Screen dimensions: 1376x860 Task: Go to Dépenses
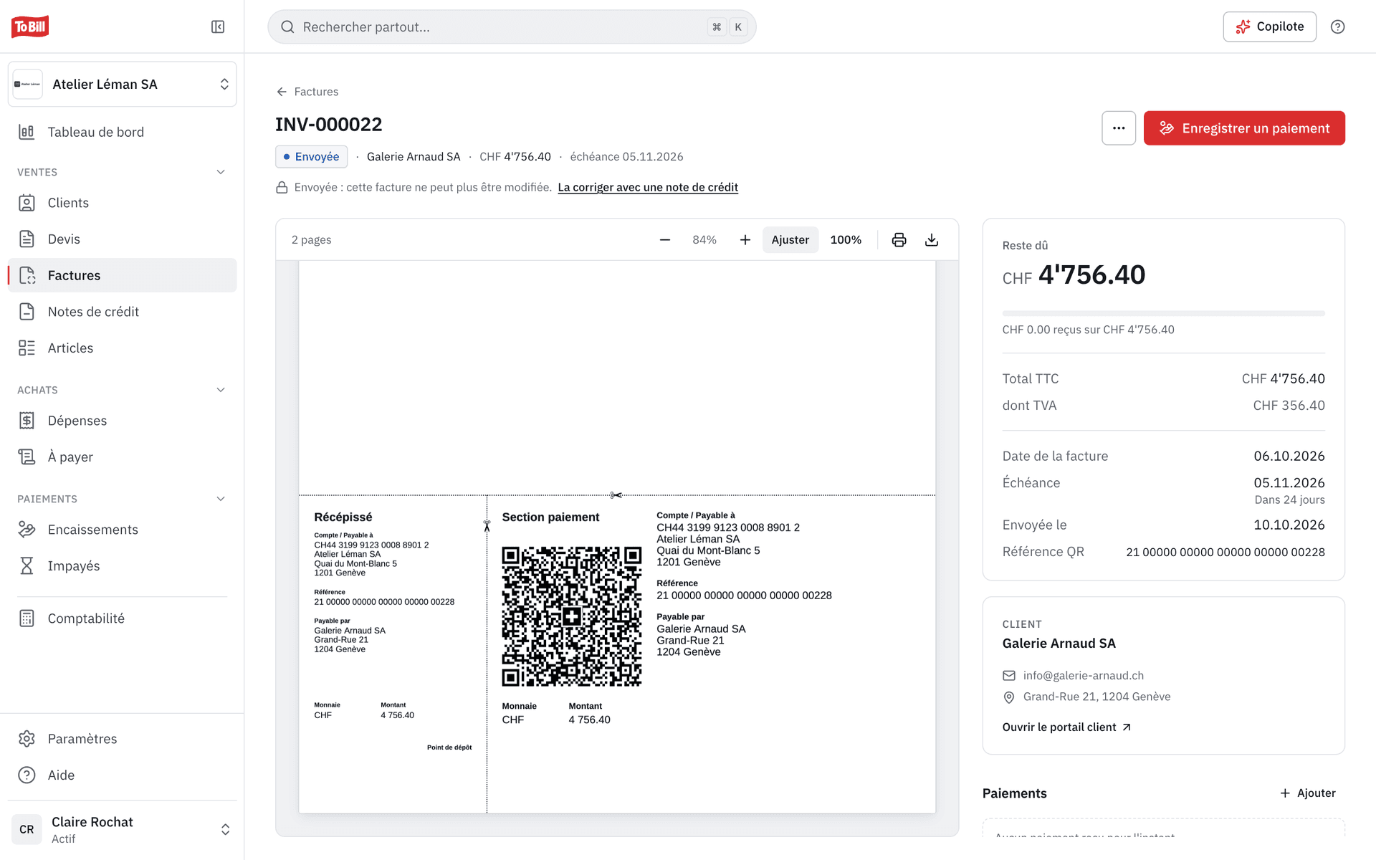(x=122, y=421)
